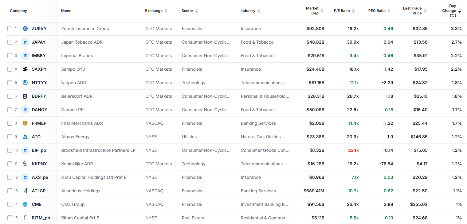Tick the checkbox beside DANOY
The image size is (467, 224).
point(10,110)
